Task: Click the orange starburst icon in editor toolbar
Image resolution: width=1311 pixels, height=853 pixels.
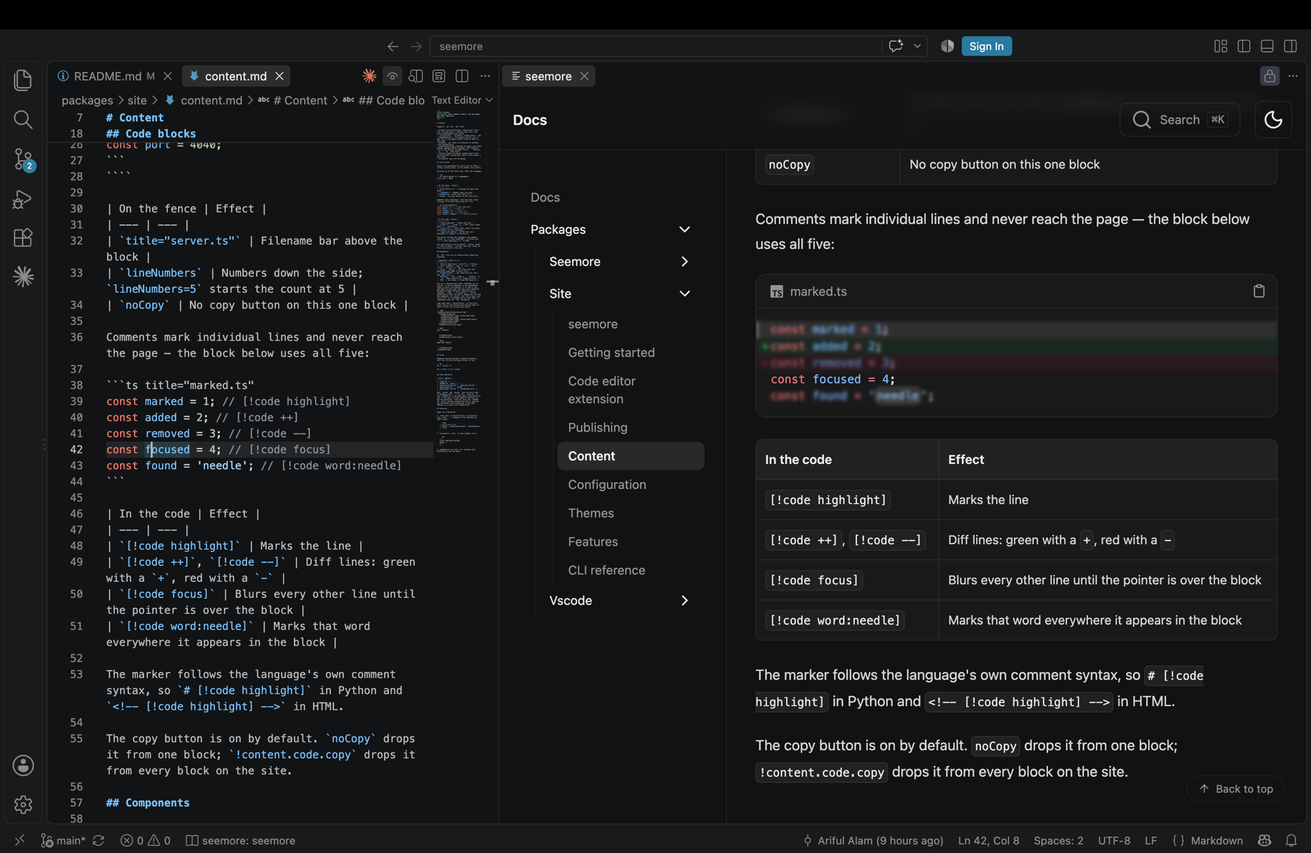Action: [x=369, y=76]
